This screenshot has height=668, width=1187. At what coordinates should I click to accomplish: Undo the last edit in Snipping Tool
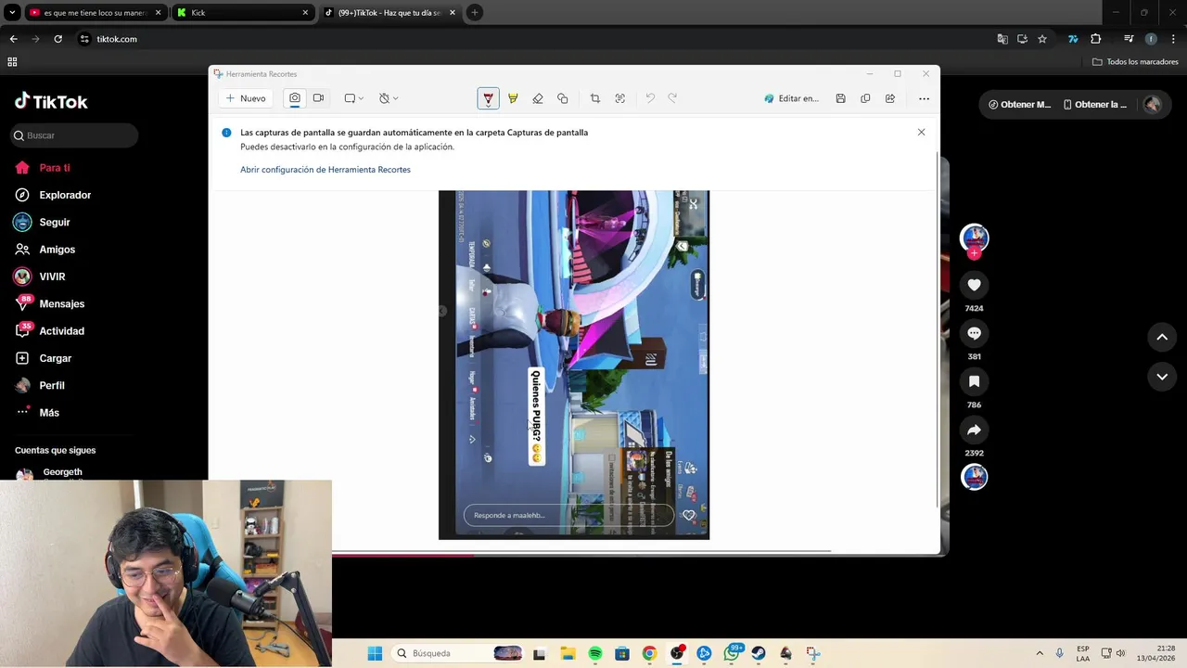coord(650,98)
